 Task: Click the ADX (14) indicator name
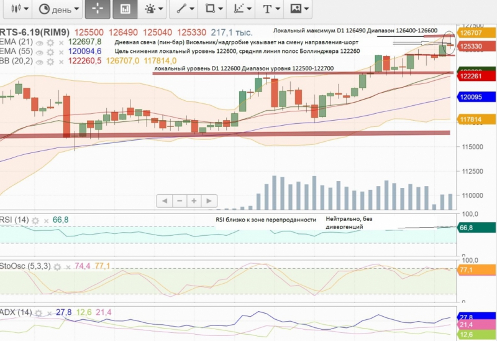16,312
